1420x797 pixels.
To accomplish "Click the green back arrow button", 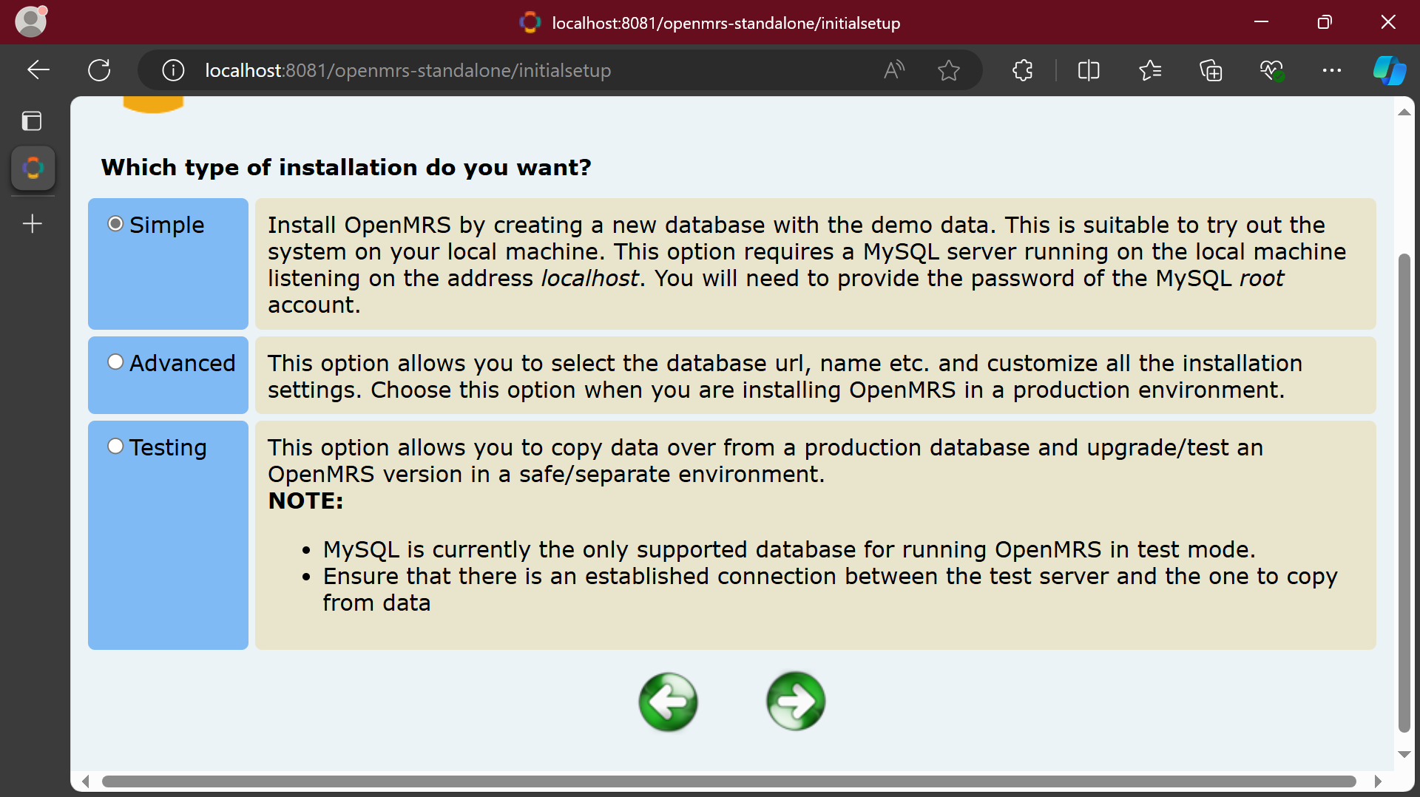I will [x=668, y=701].
